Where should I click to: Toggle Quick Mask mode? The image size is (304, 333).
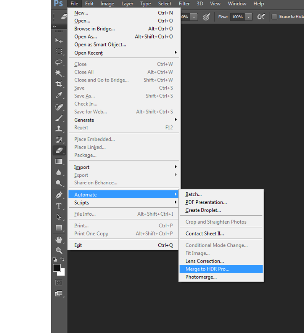click(x=59, y=283)
